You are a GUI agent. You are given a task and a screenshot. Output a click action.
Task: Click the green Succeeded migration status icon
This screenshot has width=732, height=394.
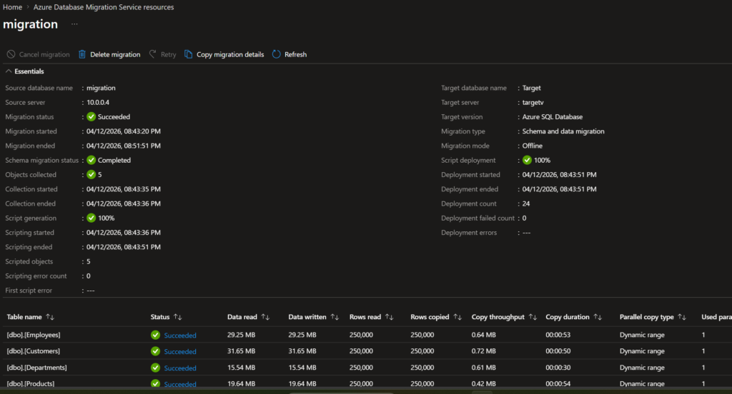pyautogui.click(x=91, y=117)
